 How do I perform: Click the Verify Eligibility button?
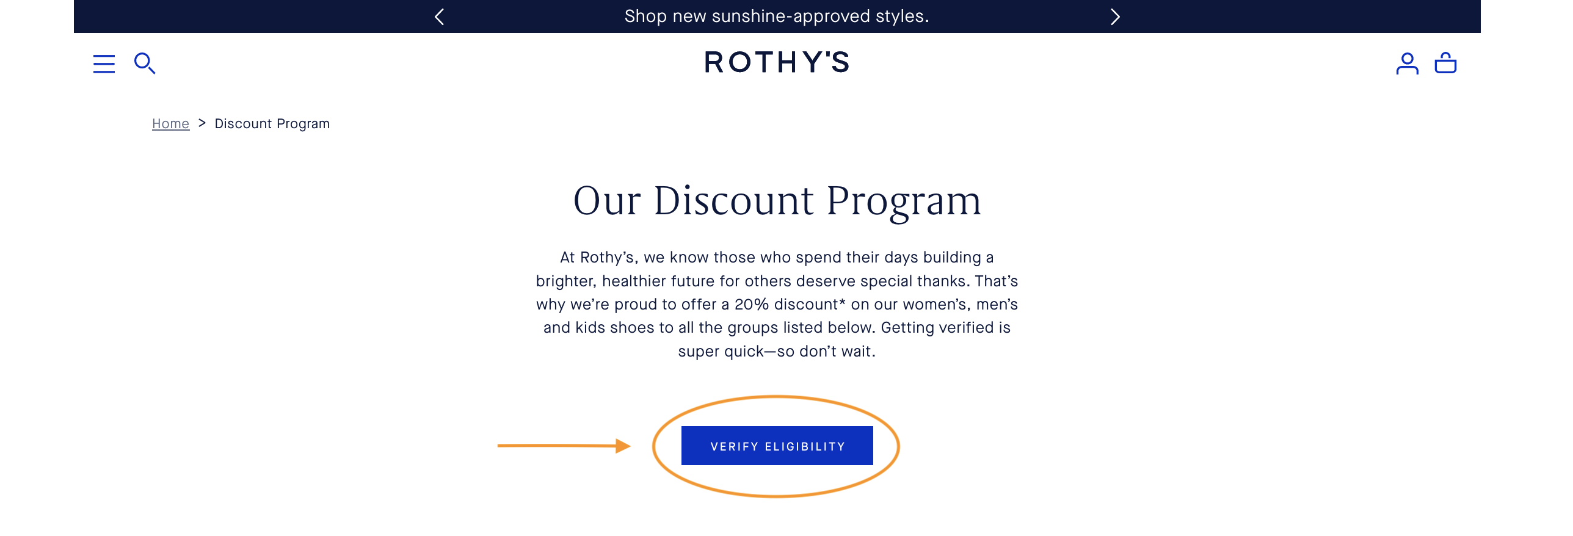(x=777, y=446)
